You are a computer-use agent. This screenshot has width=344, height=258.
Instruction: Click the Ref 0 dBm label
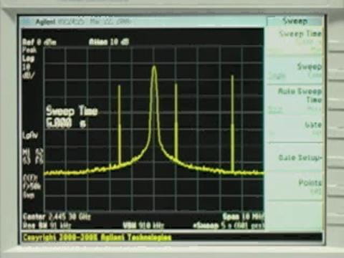point(39,42)
